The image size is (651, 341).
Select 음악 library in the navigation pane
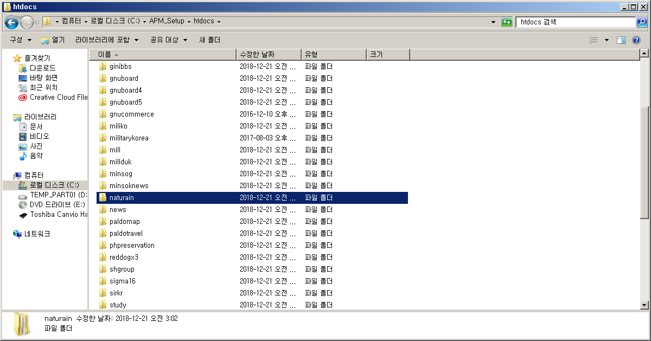(x=36, y=156)
